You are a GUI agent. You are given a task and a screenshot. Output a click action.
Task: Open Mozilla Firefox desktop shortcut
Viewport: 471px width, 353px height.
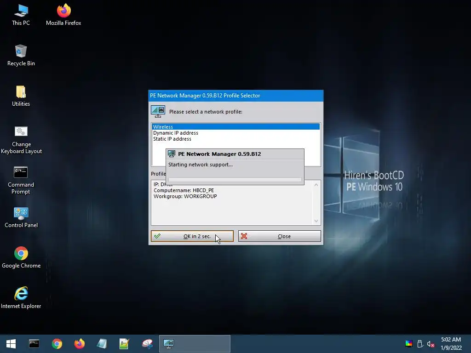pyautogui.click(x=63, y=15)
